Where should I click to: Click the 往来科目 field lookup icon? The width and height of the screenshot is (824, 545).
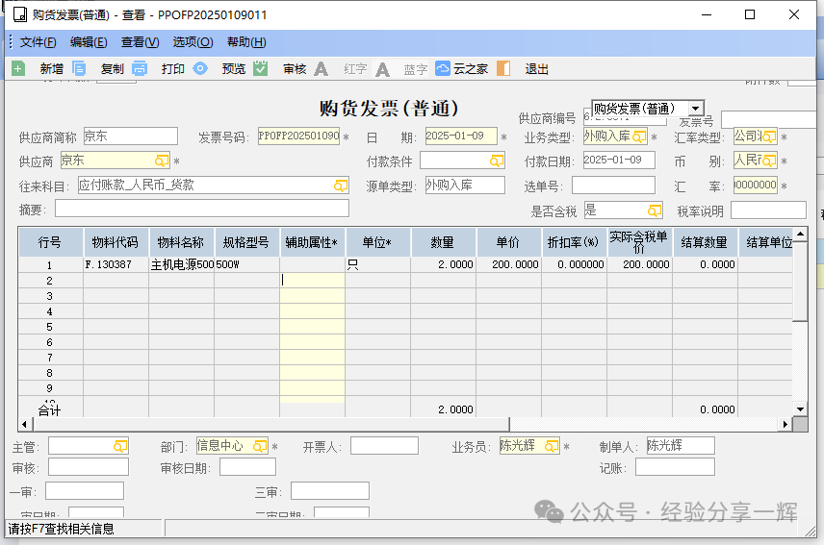[341, 186]
